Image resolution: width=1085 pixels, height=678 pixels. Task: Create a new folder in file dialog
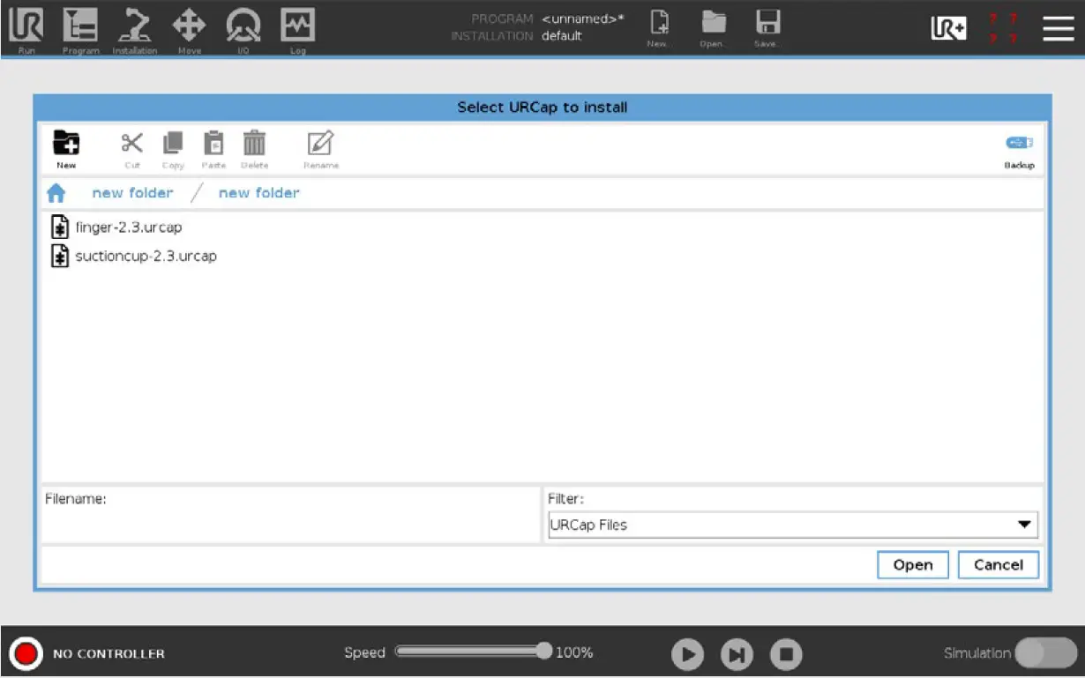click(x=66, y=149)
